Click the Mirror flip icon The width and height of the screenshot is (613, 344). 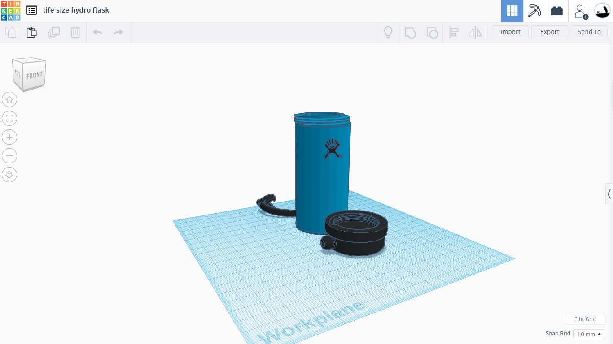[475, 32]
